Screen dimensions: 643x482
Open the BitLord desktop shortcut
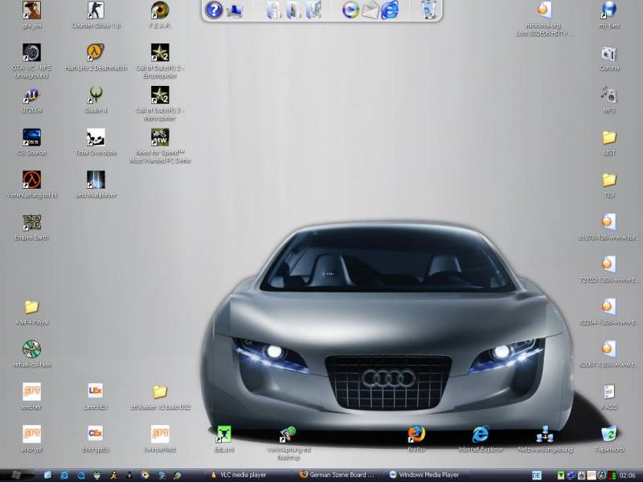pos(224,434)
